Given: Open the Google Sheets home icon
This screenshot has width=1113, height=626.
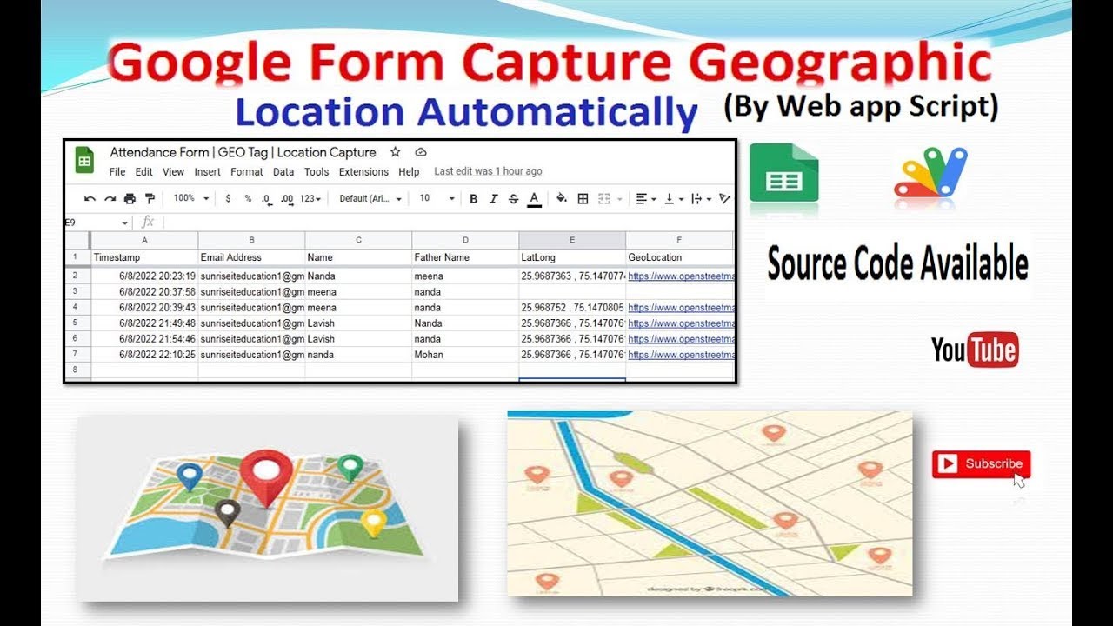Looking at the screenshot, I should pos(84,160).
